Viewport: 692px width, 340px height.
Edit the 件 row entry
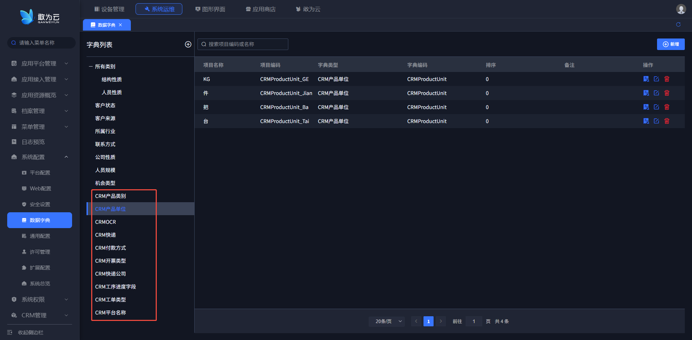click(x=656, y=93)
